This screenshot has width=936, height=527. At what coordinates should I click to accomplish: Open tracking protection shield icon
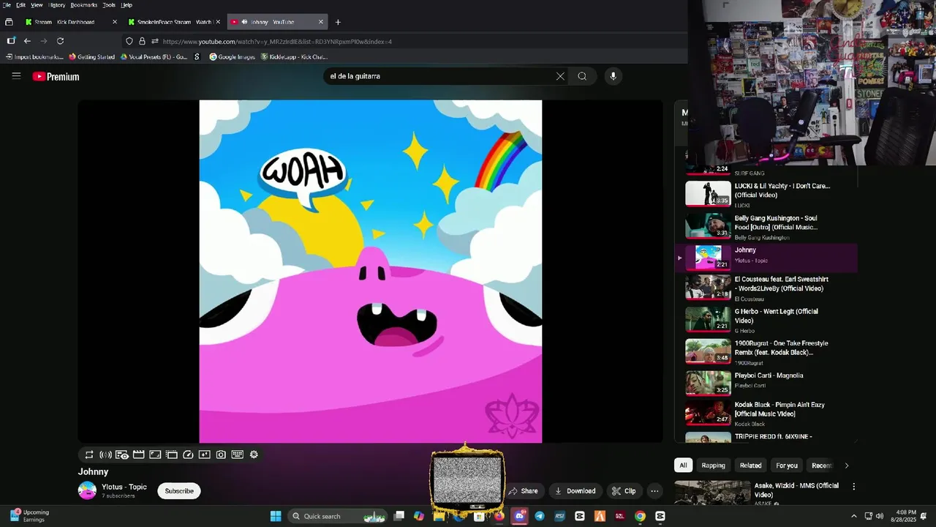[129, 41]
